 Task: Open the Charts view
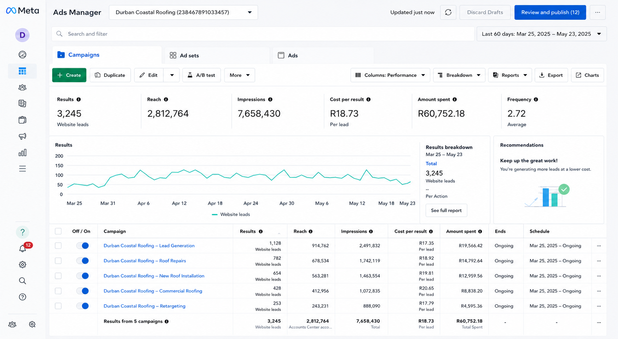pos(587,75)
